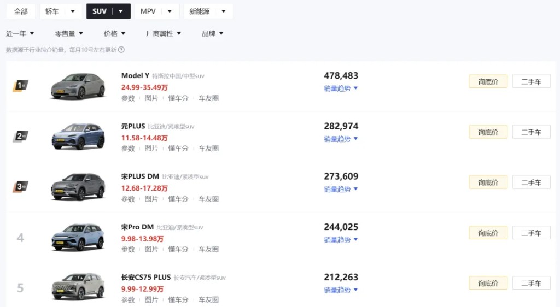The width and height of the screenshot is (560, 307).
Task: Click the third place rank badge
Action: (x=20, y=187)
